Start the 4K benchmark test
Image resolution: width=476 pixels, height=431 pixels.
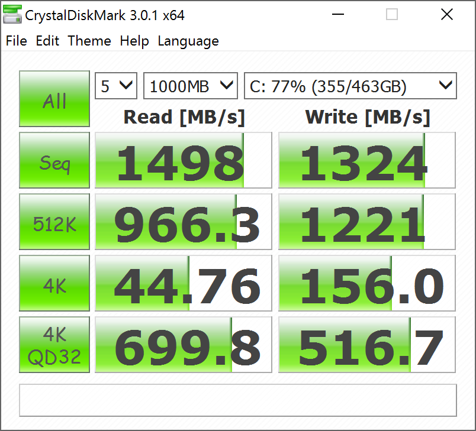tap(54, 283)
